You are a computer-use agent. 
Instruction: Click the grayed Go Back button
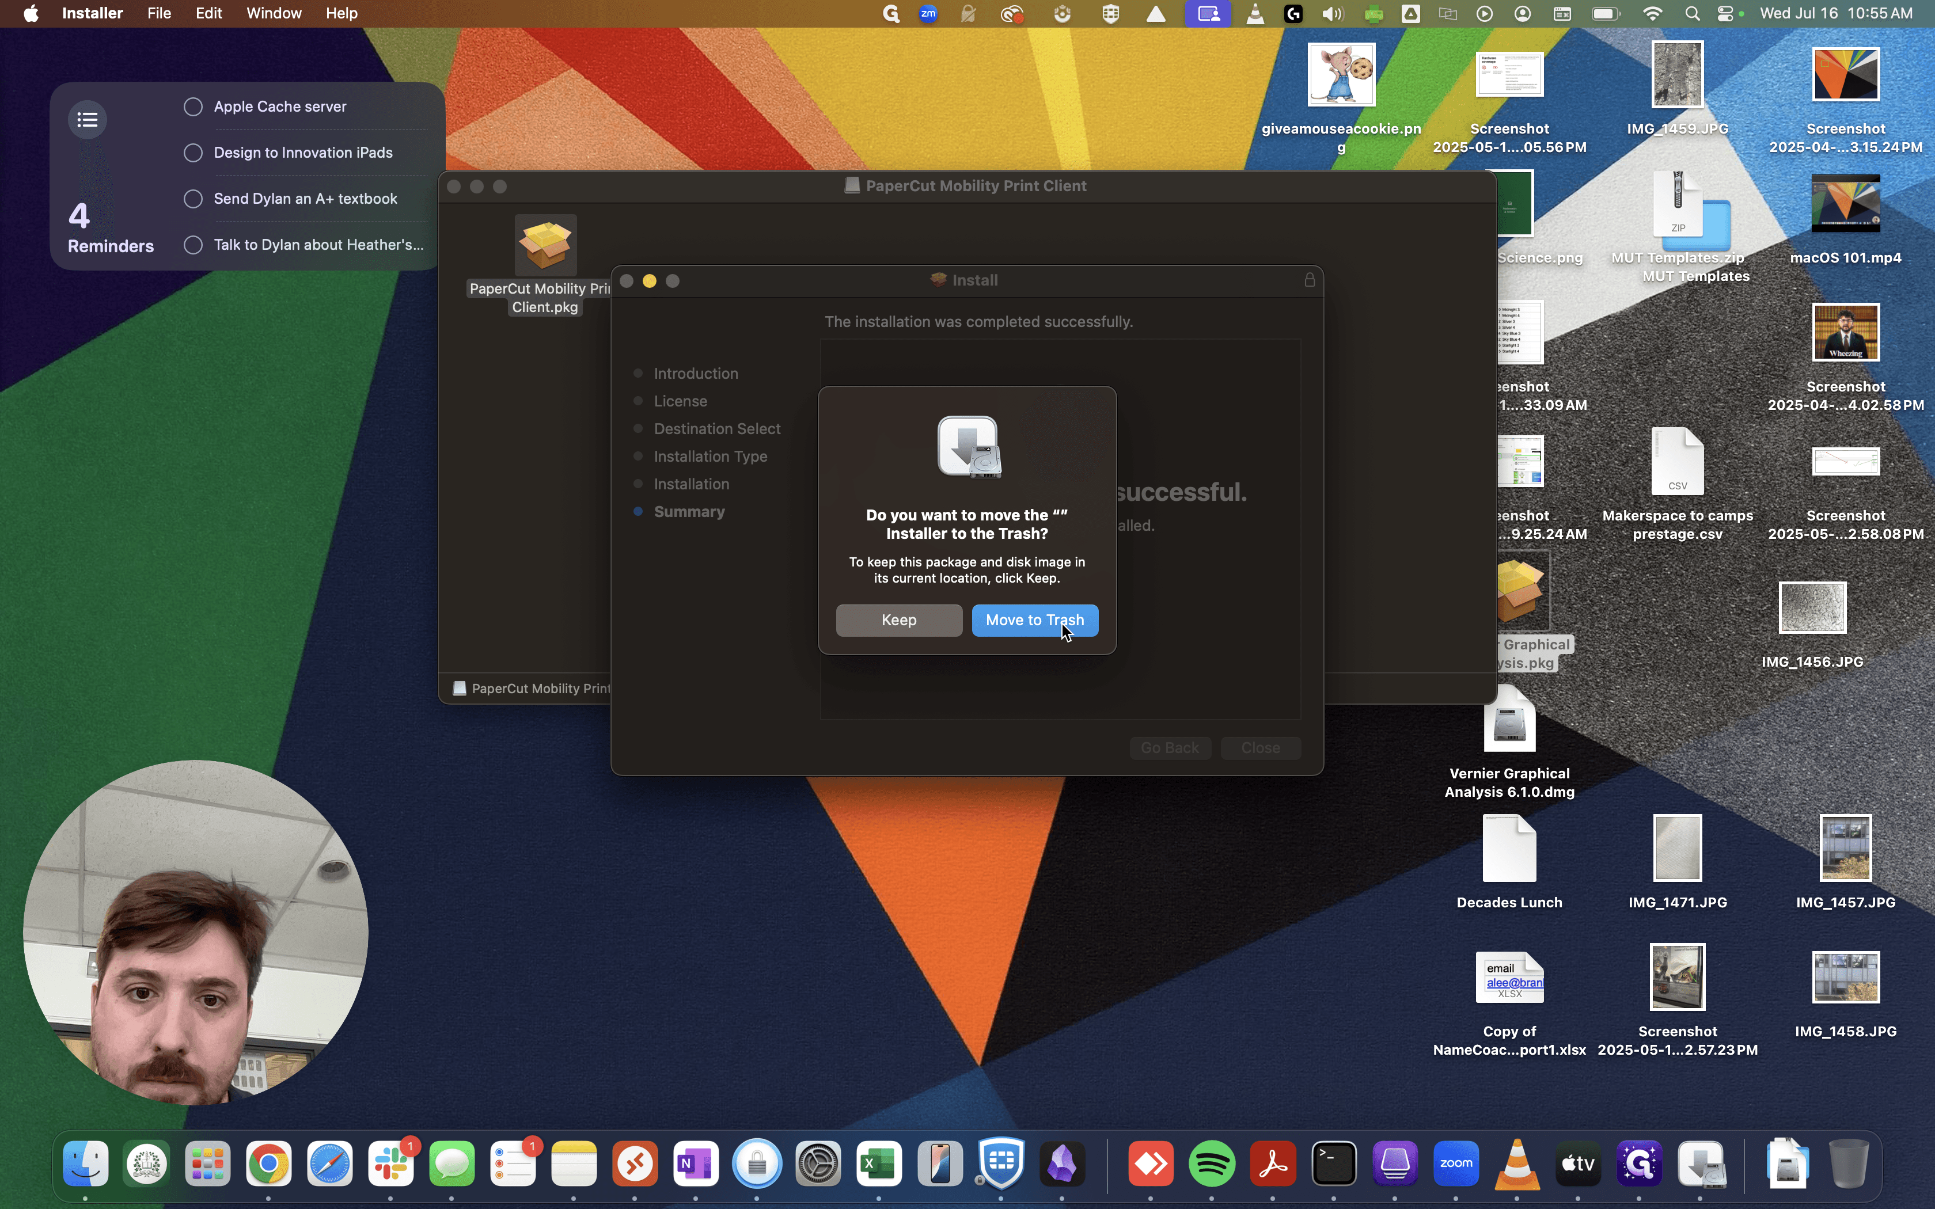pyautogui.click(x=1170, y=748)
